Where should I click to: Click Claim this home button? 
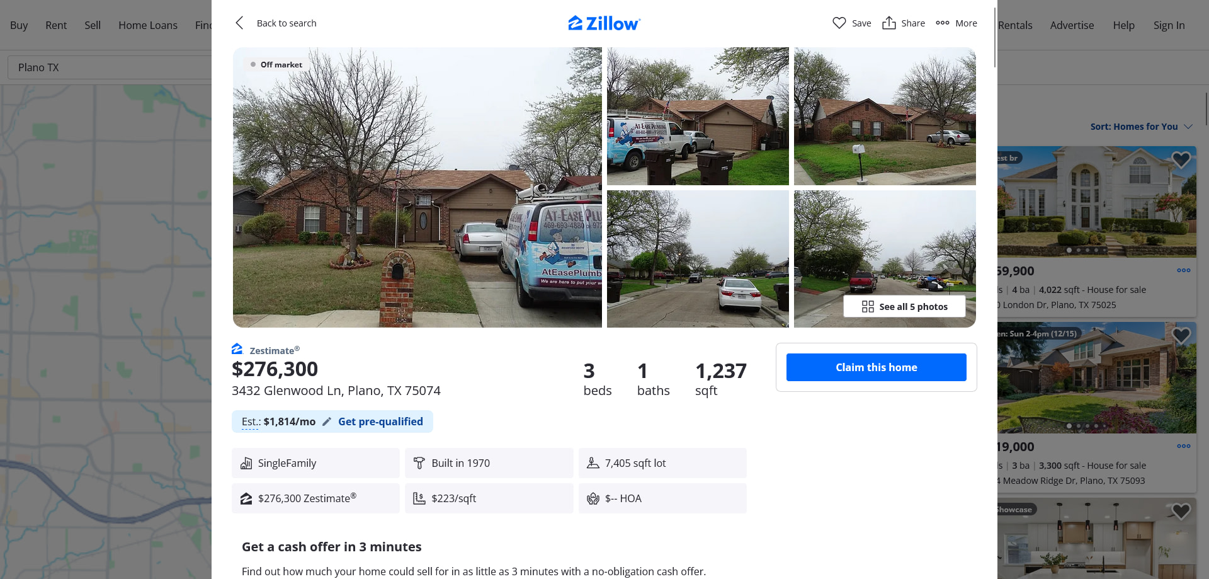[876, 367]
